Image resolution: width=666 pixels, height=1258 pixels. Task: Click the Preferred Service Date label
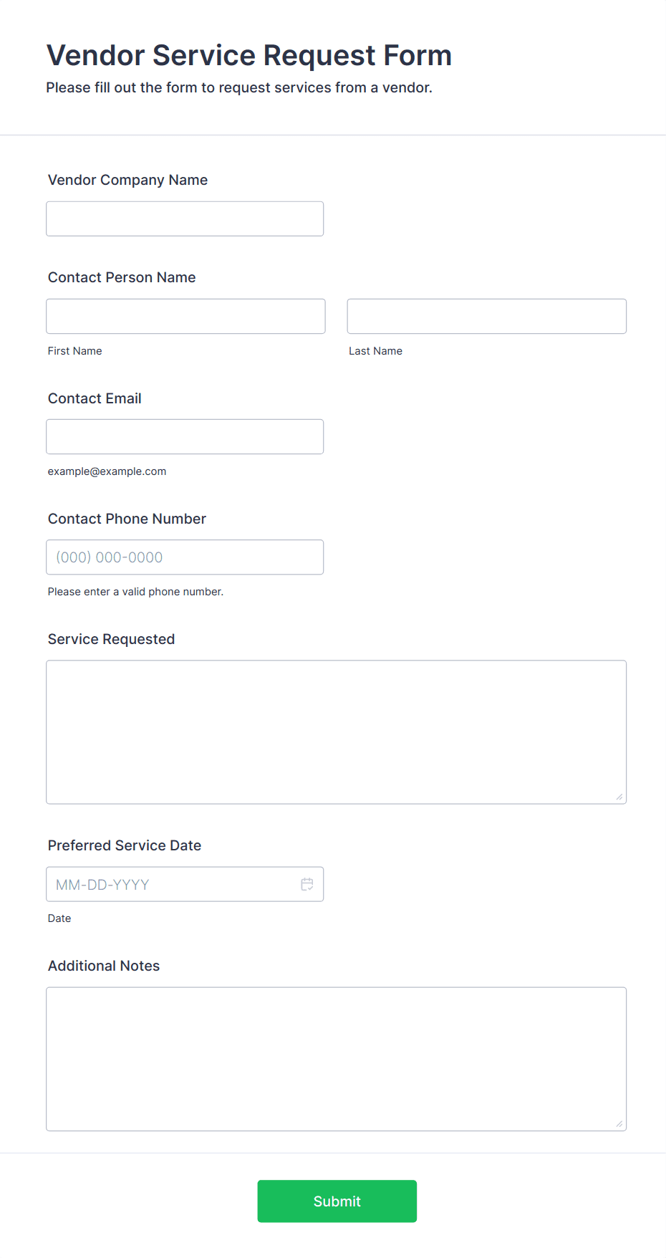(x=125, y=845)
